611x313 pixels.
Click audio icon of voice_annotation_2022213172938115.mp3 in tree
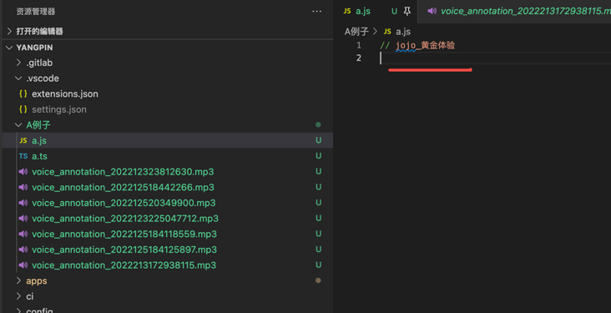click(x=23, y=265)
